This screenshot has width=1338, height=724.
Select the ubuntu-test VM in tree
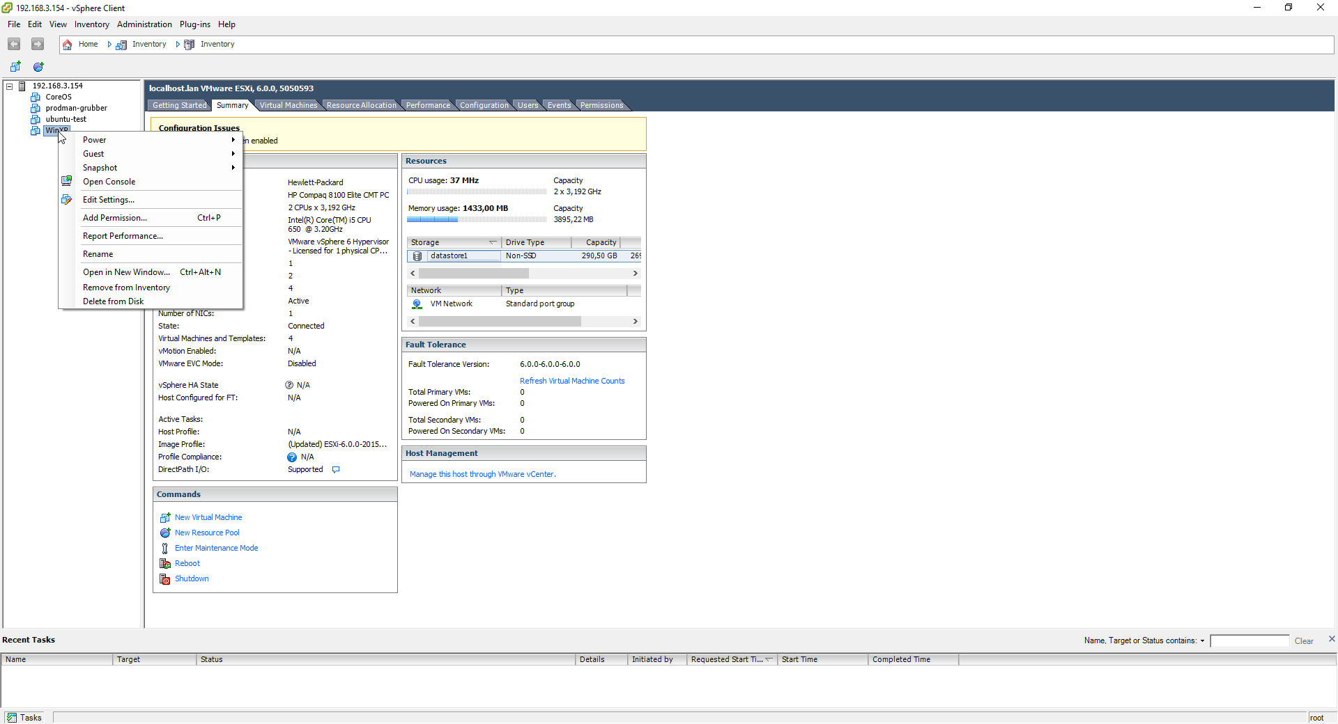coord(66,120)
